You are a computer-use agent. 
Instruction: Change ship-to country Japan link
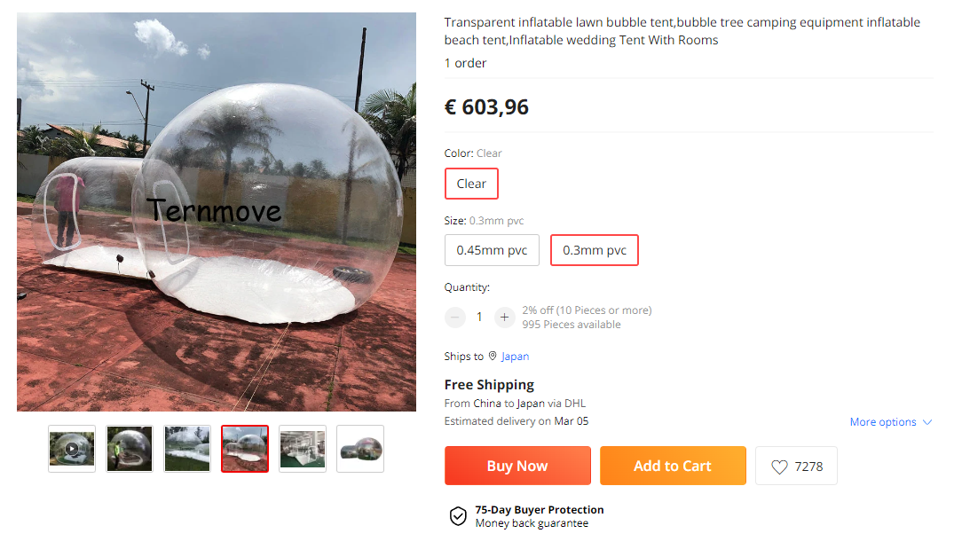[x=515, y=357]
